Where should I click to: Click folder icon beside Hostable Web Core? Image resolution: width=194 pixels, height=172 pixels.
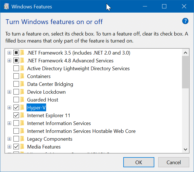[22, 131]
